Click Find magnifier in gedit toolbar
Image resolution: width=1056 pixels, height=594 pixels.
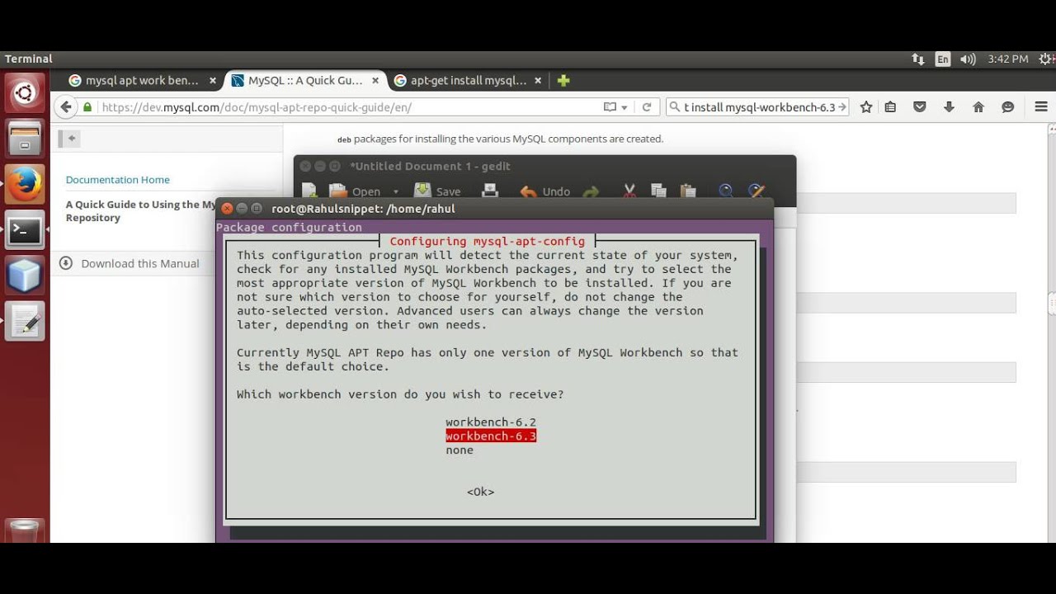point(726,191)
